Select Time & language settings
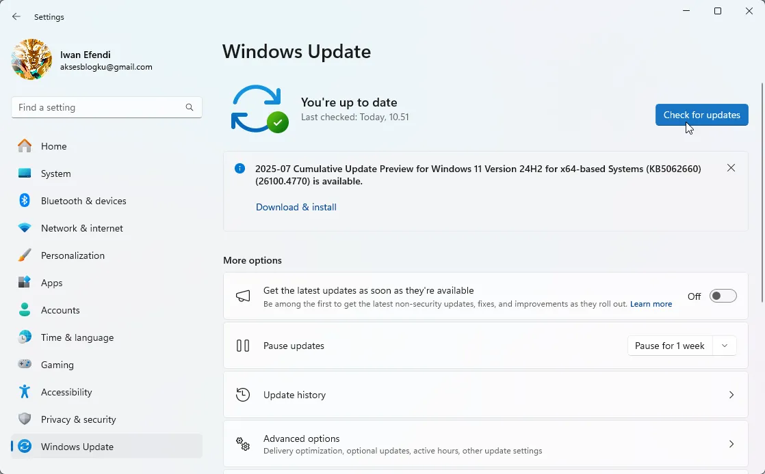 [77, 337]
